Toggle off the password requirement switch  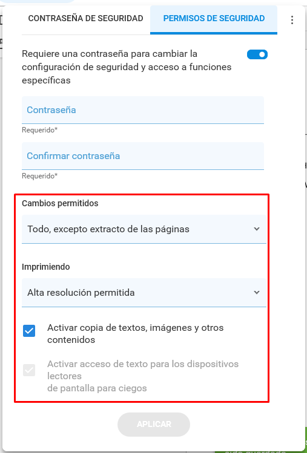click(257, 54)
